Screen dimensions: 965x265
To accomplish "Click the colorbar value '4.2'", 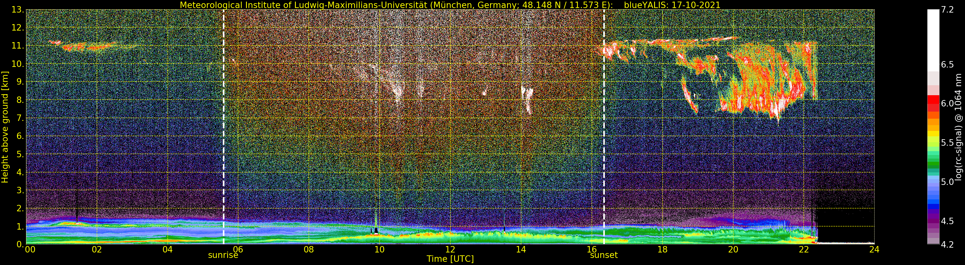I will (947, 244).
